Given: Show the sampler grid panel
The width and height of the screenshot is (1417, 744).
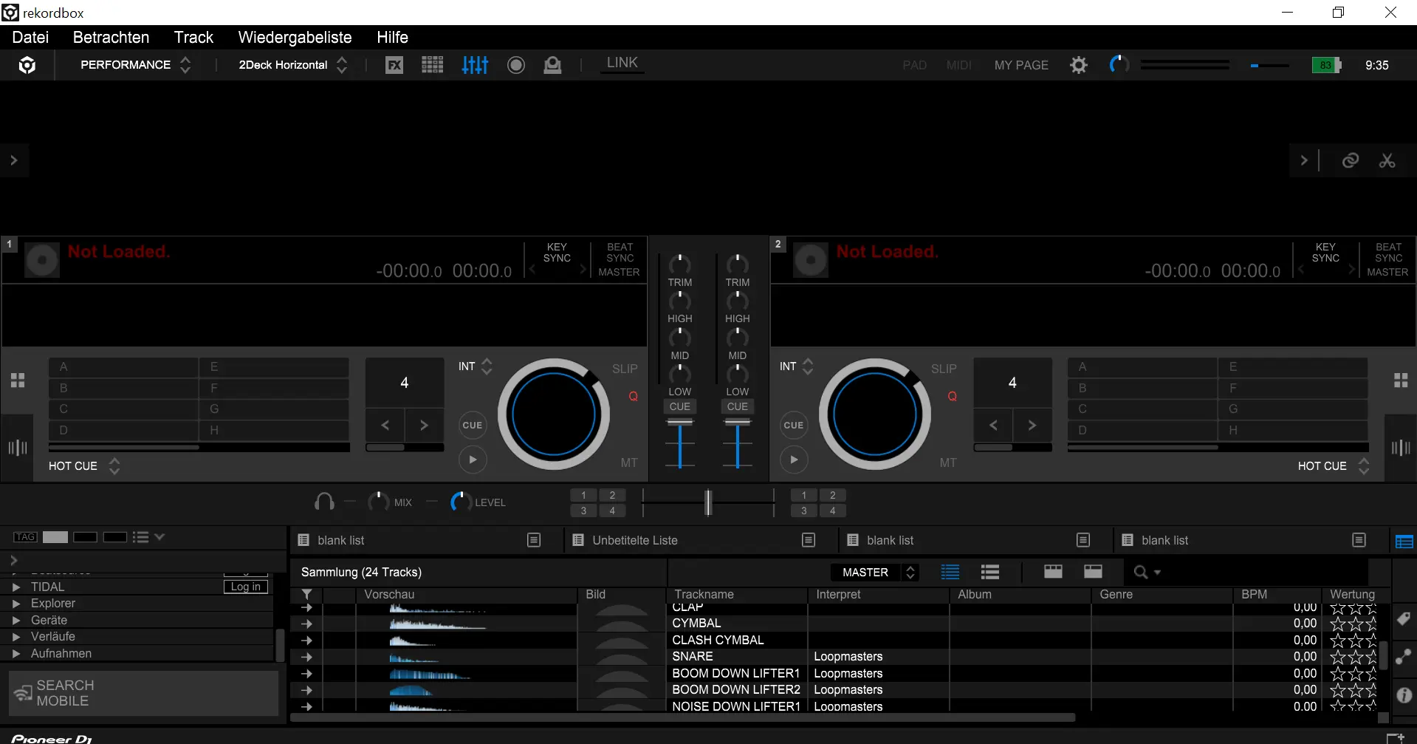Looking at the screenshot, I should pyautogui.click(x=433, y=65).
